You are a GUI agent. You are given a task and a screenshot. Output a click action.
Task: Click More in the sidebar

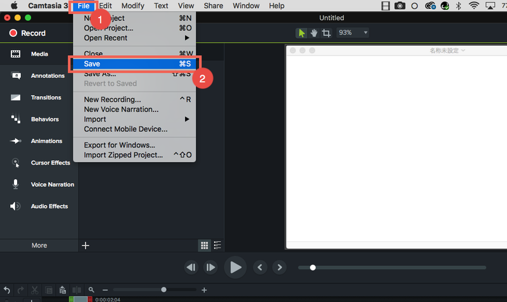pyautogui.click(x=39, y=246)
